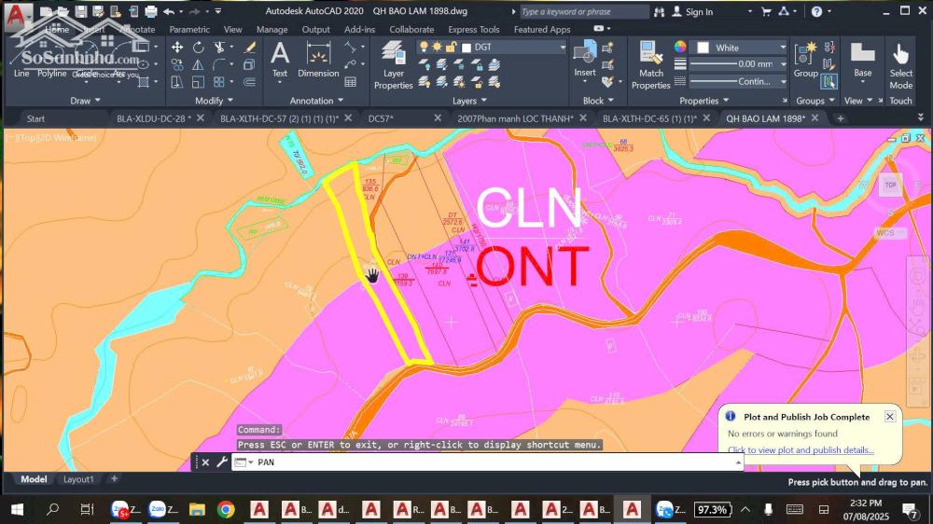Expand the Draw panel flyout
The height and width of the screenshot is (524, 933).
[86, 101]
